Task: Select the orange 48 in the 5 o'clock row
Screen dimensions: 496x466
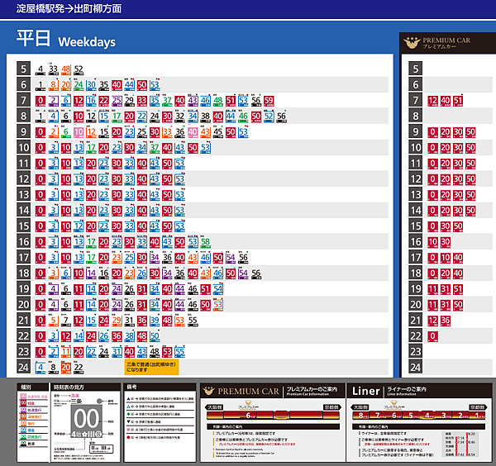Action: click(66, 69)
